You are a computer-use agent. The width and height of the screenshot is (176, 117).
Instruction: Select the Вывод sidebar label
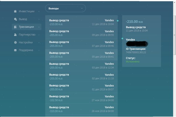[x=23, y=19]
